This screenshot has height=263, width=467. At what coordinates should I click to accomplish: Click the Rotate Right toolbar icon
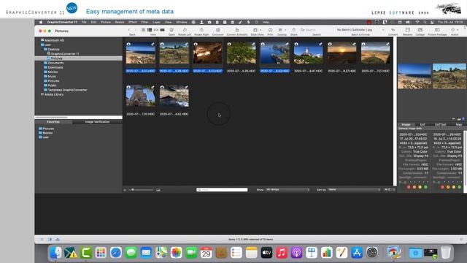[201, 30]
